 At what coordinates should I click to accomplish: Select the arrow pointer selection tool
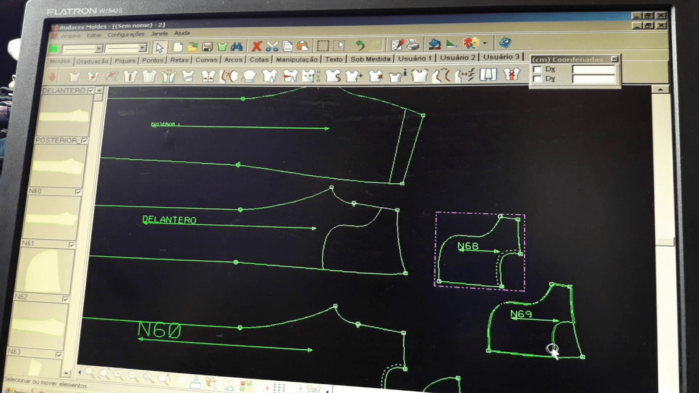tap(161, 47)
